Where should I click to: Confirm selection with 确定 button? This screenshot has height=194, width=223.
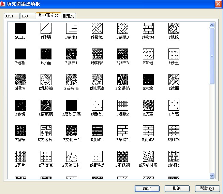tap(147, 189)
